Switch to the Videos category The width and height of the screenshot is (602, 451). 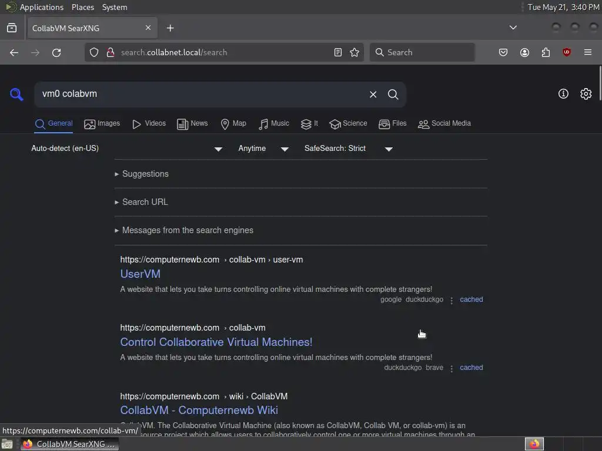pos(149,123)
